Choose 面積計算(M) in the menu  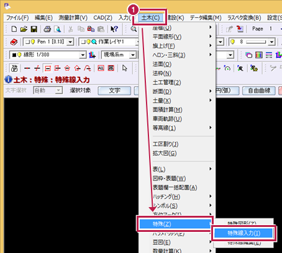pyautogui.click(x=167, y=110)
